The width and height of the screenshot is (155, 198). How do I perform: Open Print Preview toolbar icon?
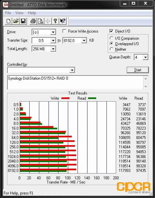(x=40, y=21)
